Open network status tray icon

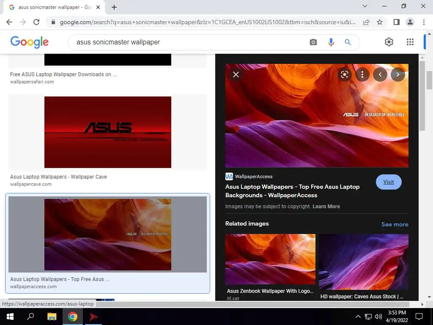(x=368, y=317)
